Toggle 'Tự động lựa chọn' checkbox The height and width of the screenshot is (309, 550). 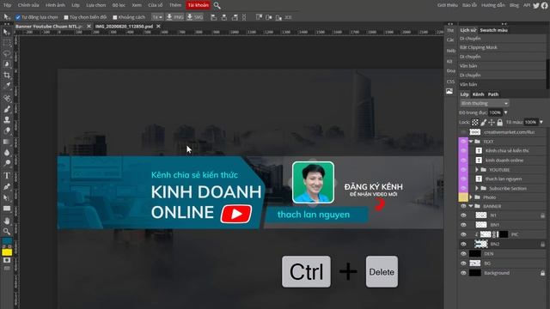point(18,17)
